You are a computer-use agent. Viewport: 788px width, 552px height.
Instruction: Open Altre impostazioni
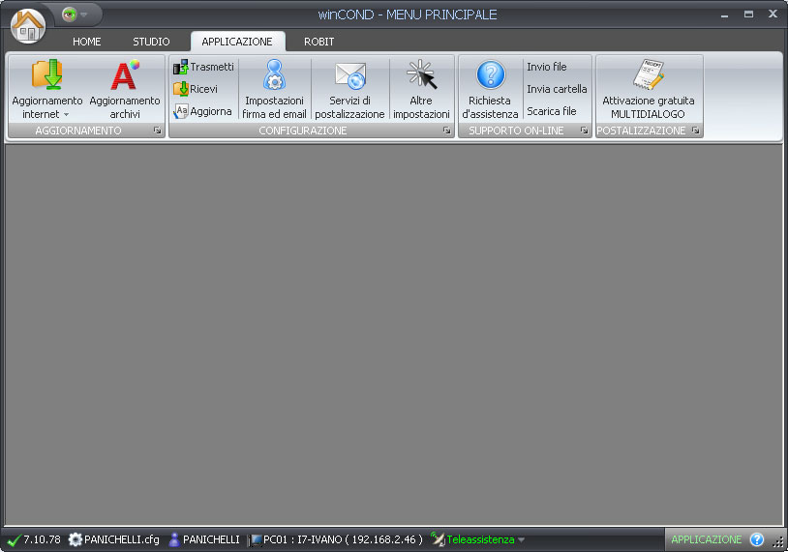click(421, 75)
